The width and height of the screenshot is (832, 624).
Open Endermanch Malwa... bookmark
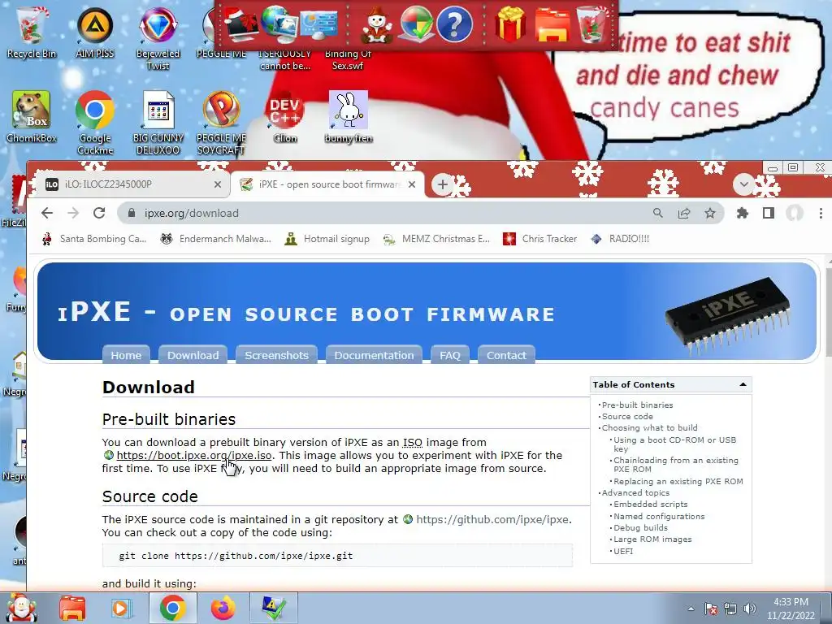coord(216,239)
